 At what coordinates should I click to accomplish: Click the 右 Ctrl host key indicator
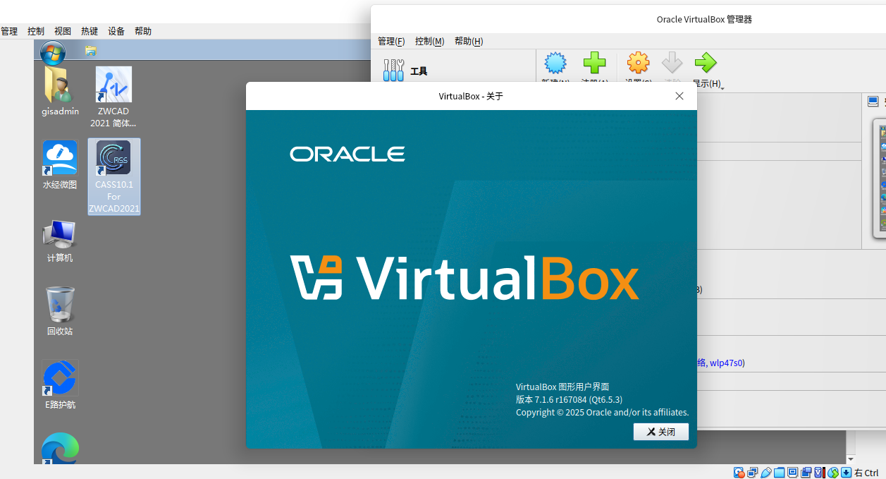pos(866,473)
